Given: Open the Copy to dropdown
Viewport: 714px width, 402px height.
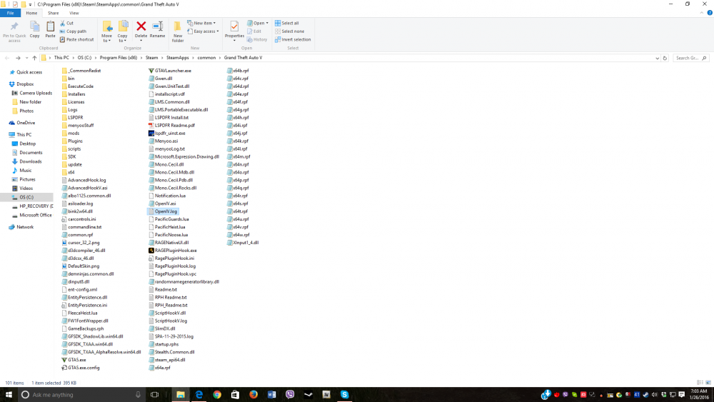Looking at the screenshot, I should [x=123, y=31].
